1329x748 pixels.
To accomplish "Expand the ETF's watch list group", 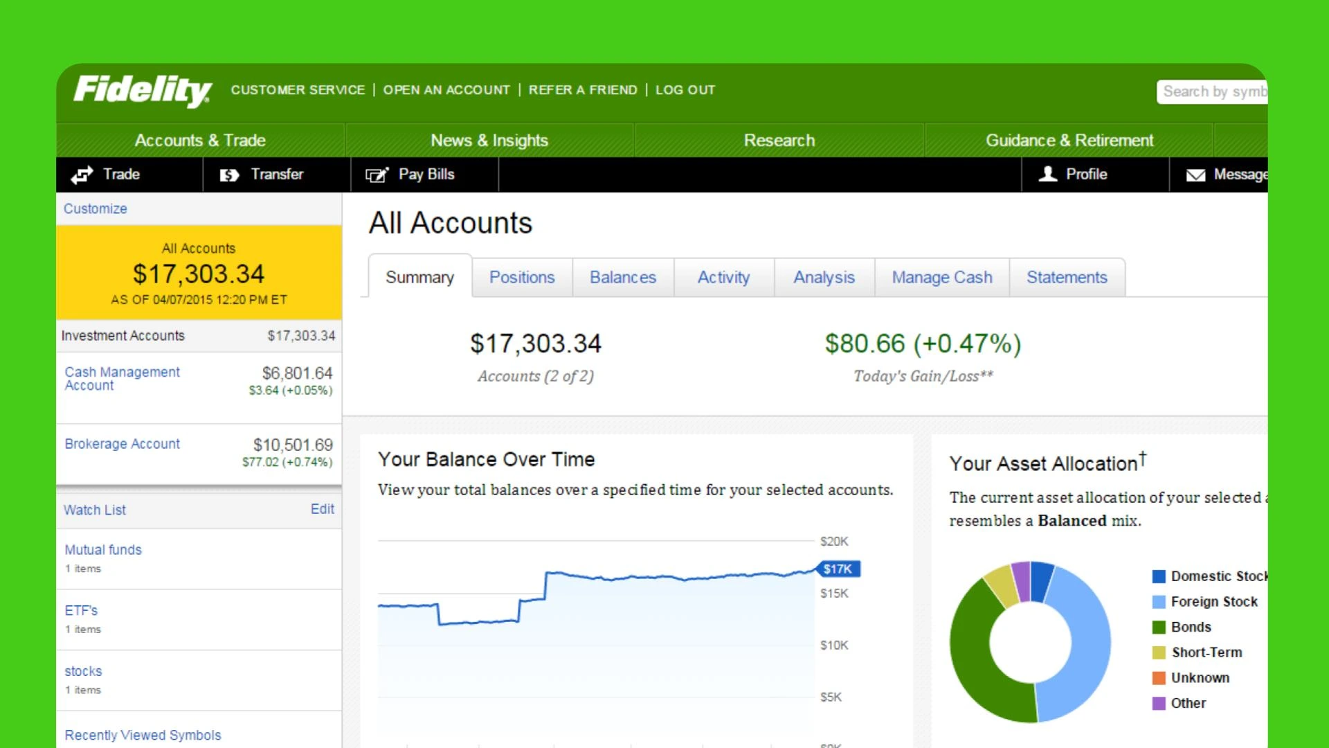I will click(81, 611).
